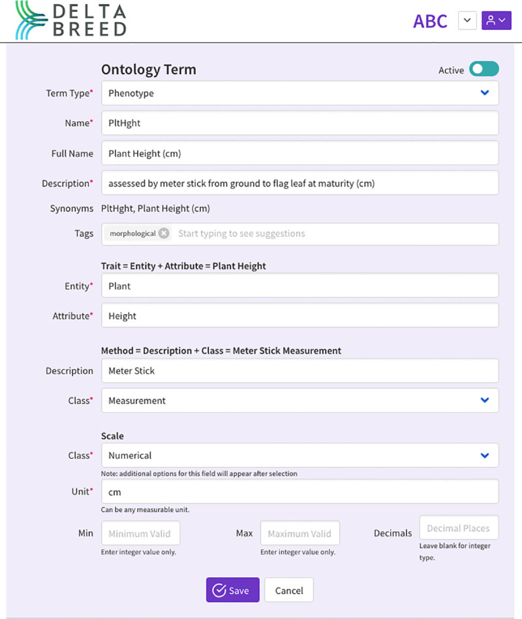The width and height of the screenshot is (522, 619).
Task: Click the Unit field containing cm
Action: [299, 492]
